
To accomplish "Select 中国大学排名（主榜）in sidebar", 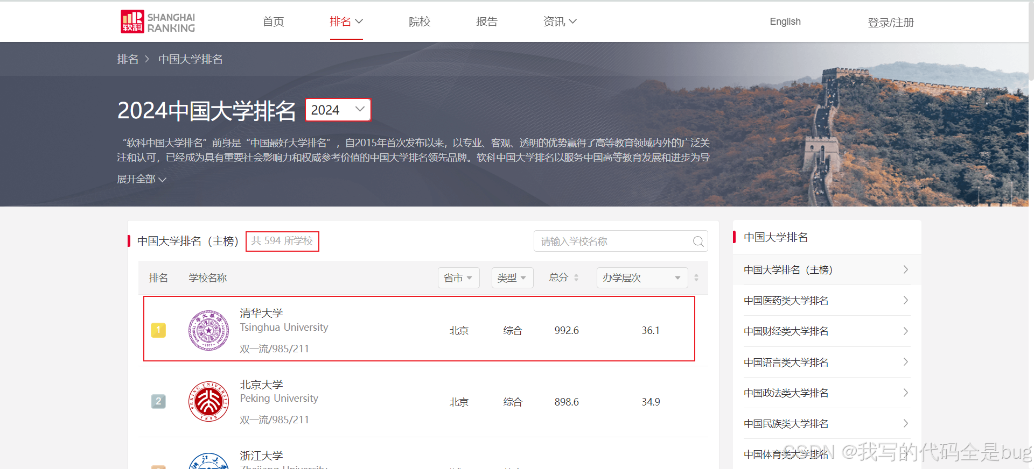I will pos(827,269).
